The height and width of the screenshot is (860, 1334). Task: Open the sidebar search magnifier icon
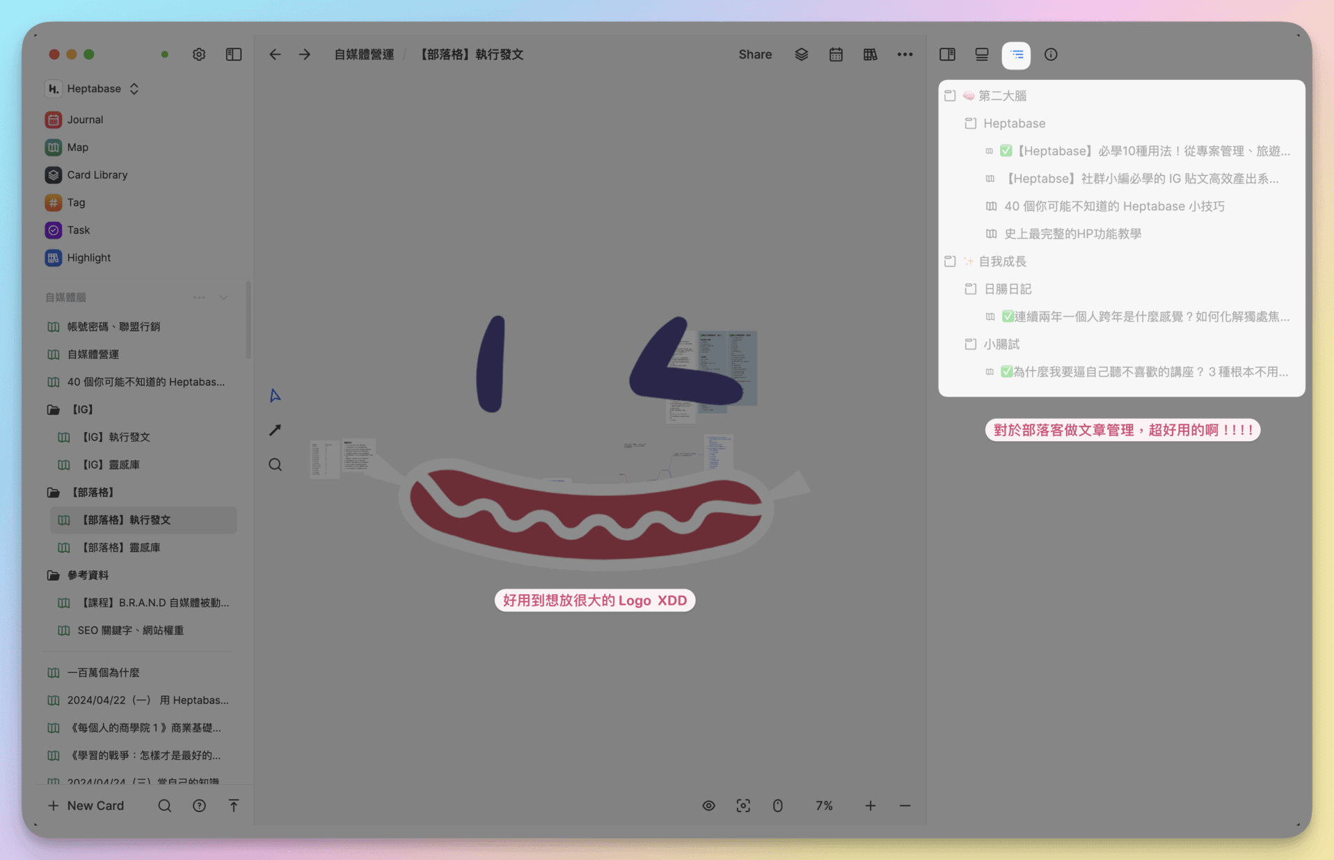pyautogui.click(x=164, y=806)
